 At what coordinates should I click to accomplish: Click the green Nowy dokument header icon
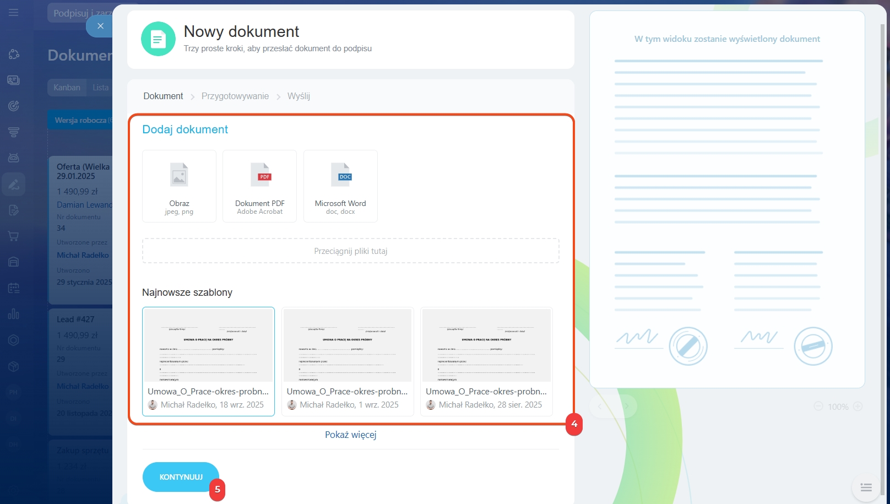158,39
